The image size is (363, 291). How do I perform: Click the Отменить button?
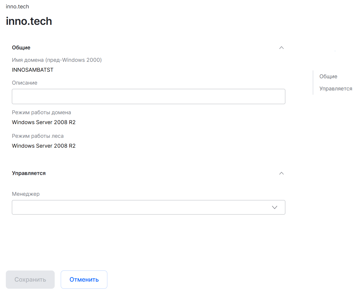click(84, 280)
